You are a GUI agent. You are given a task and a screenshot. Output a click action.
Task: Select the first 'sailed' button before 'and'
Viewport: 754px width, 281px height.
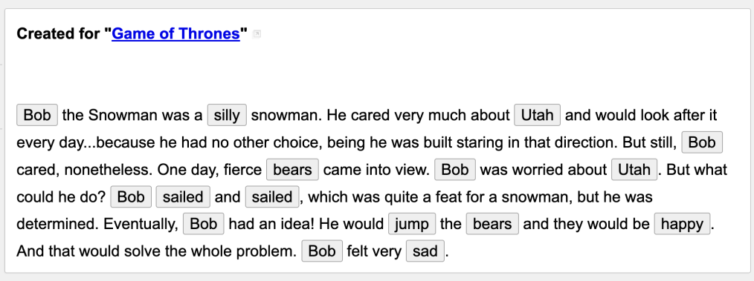coord(183,197)
